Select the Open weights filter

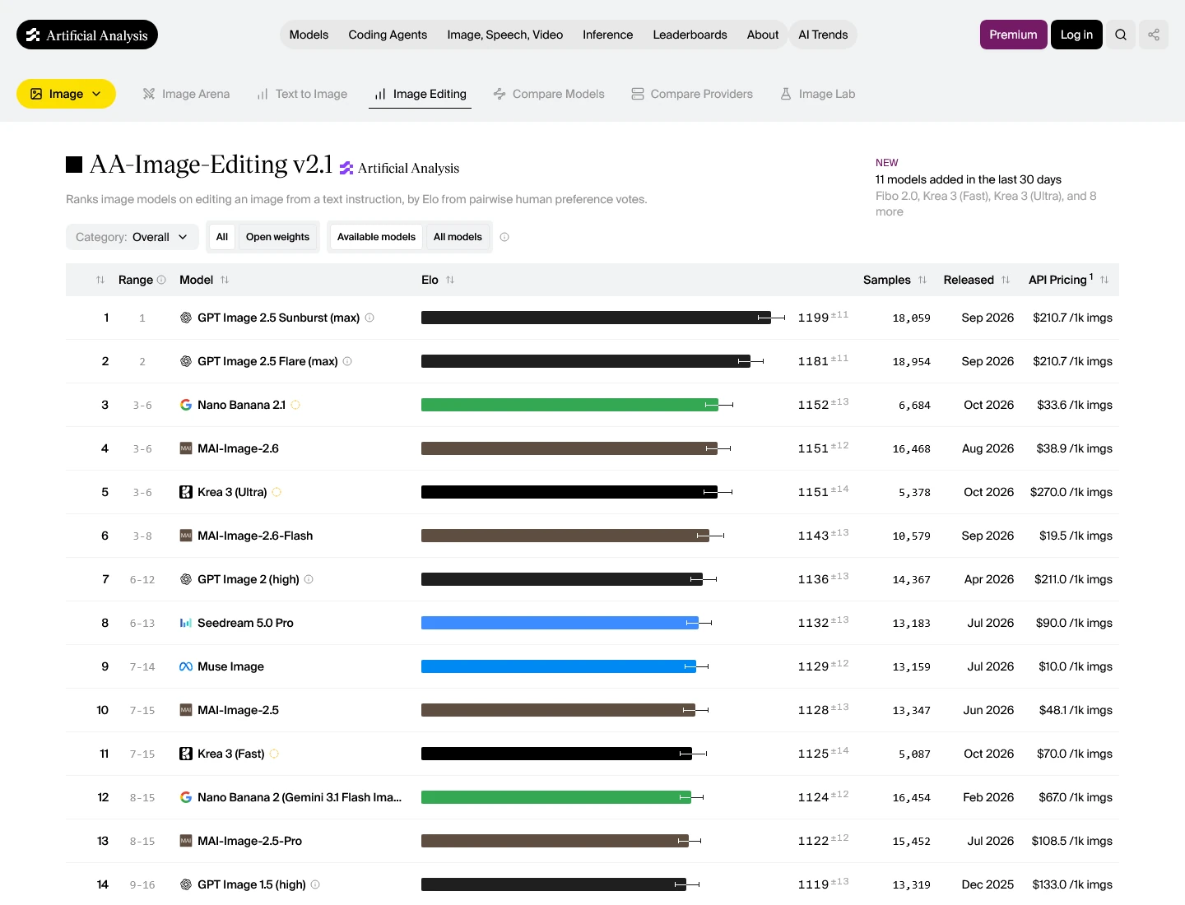click(x=277, y=237)
